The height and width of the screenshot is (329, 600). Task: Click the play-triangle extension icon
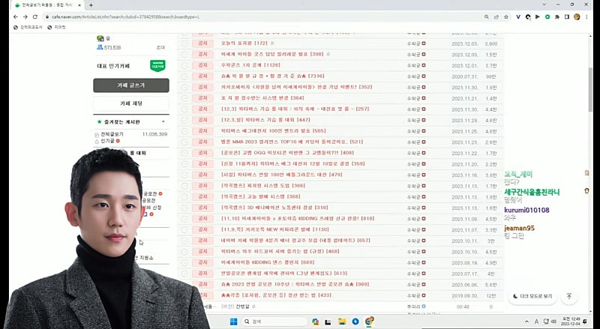coord(538,16)
